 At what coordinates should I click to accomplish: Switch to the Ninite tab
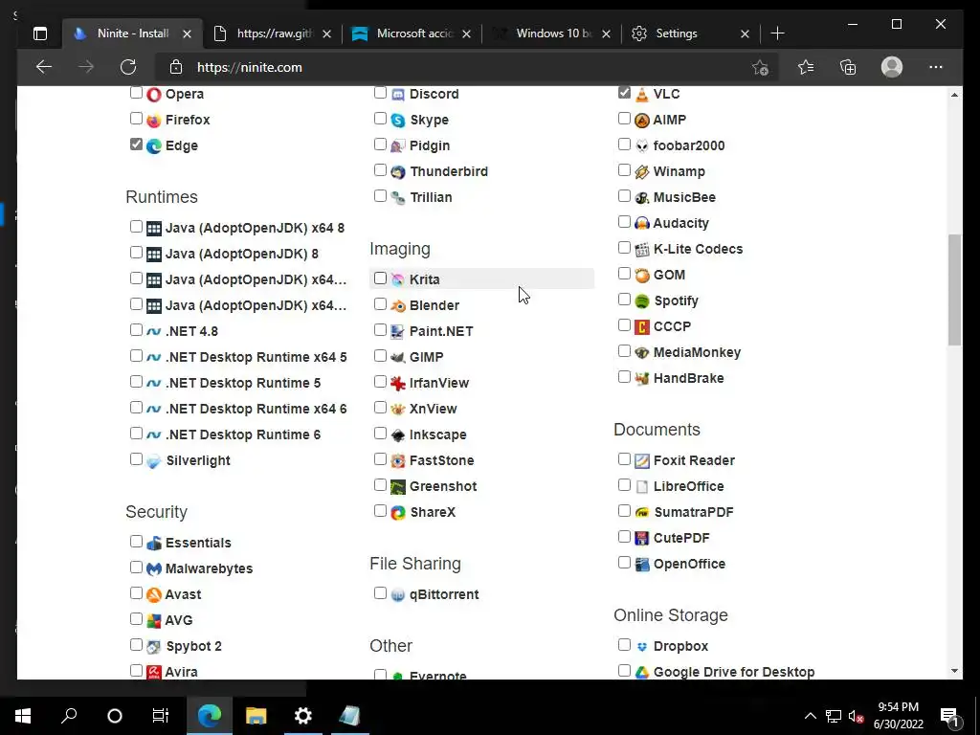132,33
